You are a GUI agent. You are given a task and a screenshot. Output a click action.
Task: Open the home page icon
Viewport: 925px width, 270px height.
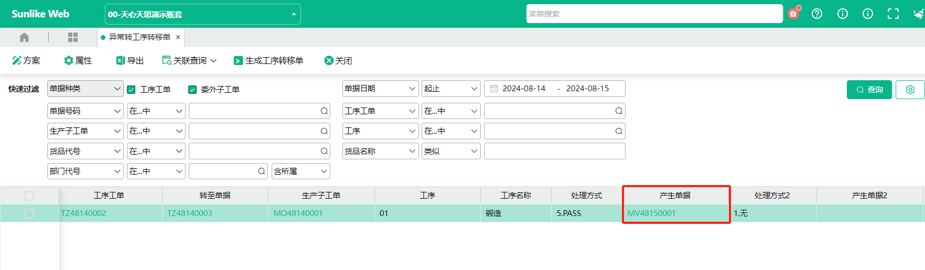(x=24, y=37)
